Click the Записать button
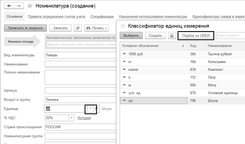This screenshot has height=144, width=245. [x=60, y=28]
